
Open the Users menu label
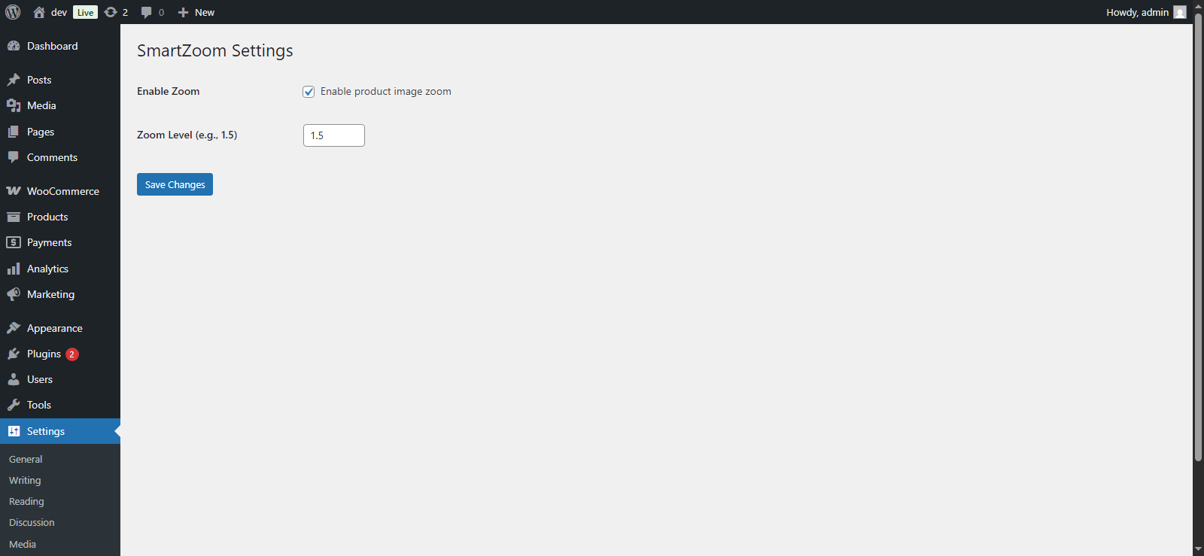40,379
